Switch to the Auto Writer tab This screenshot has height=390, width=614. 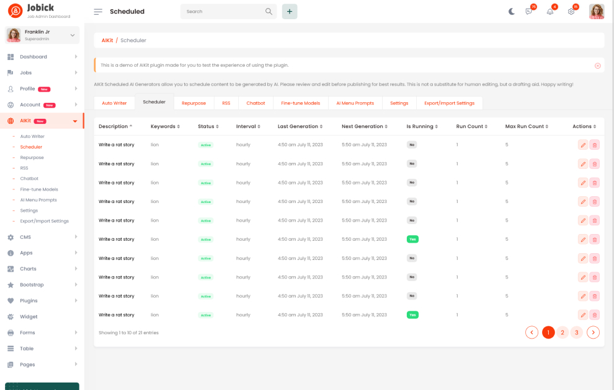[114, 103]
